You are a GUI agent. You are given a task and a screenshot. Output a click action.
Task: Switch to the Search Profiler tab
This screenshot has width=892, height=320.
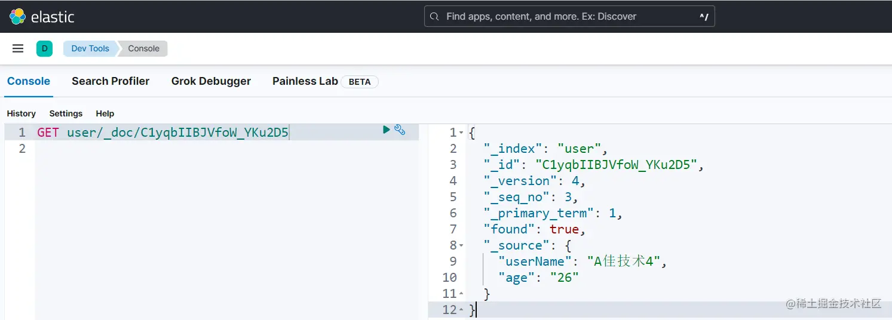click(111, 81)
